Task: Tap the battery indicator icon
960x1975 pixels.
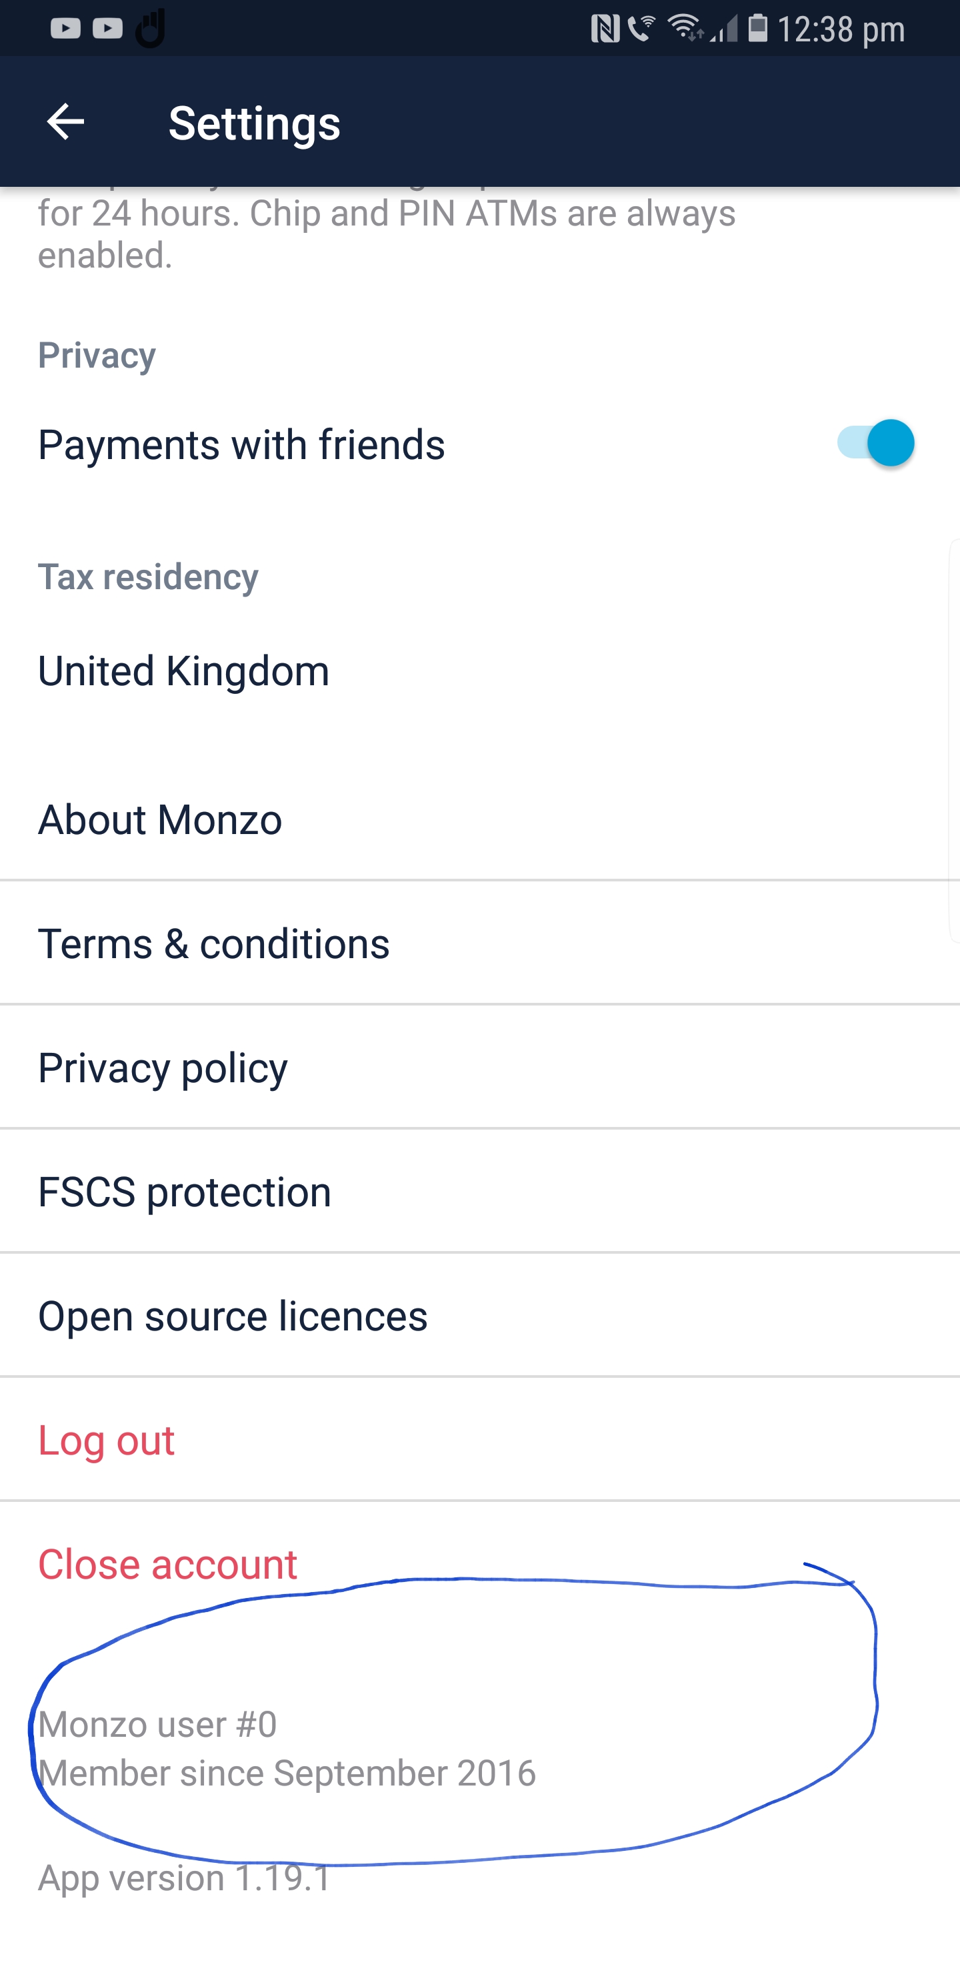Action: (x=758, y=27)
